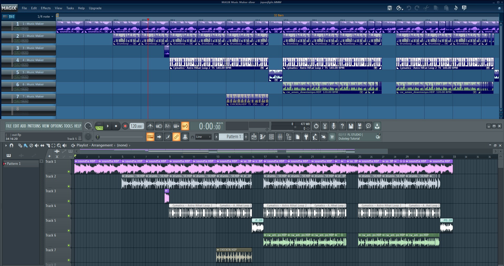Select the mute tool in playlist toolbar

tap(37, 145)
